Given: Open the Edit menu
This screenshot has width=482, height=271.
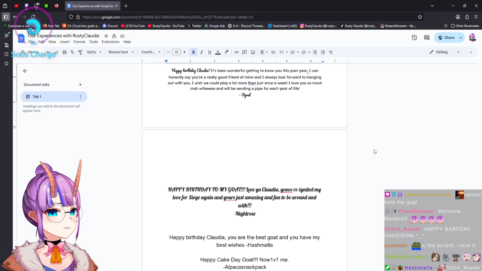Looking at the screenshot, I should 41,42.
